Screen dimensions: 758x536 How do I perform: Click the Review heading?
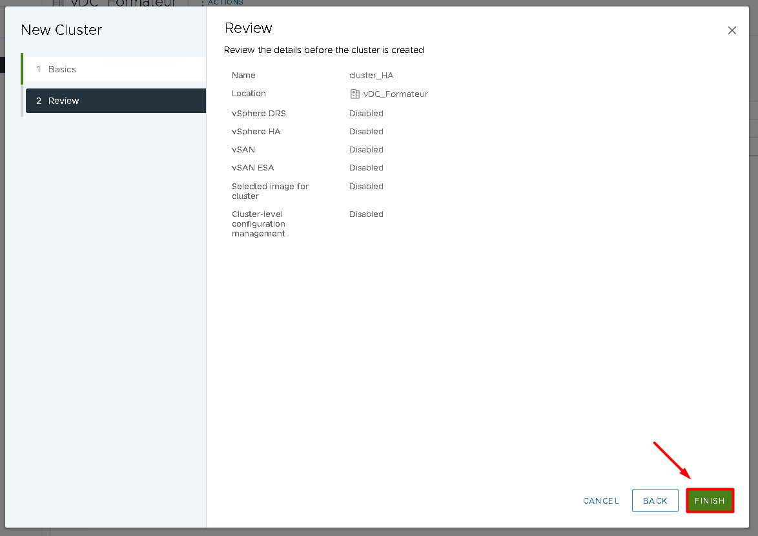pyautogui.click(x=249, y=28)
